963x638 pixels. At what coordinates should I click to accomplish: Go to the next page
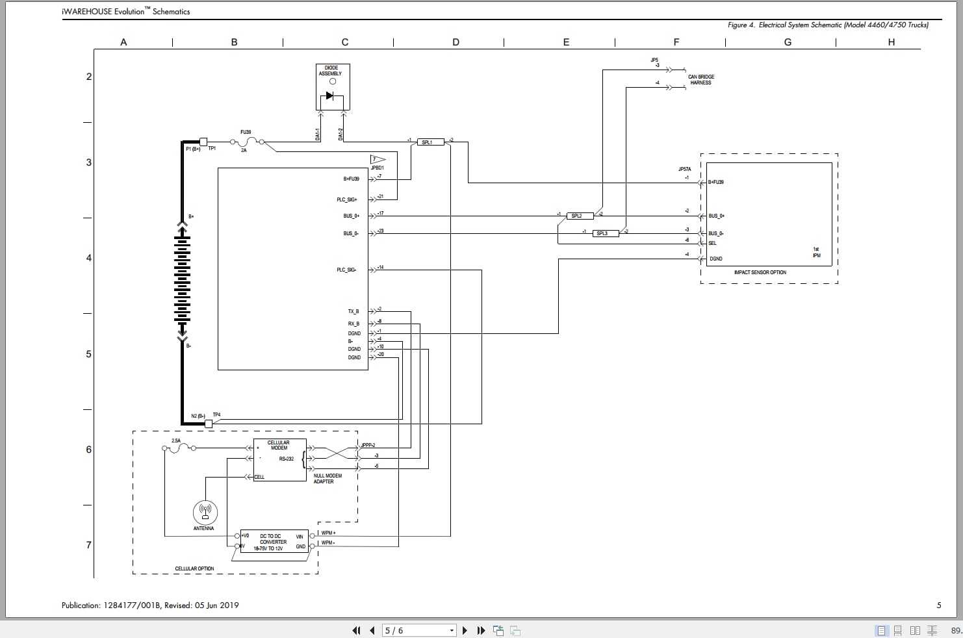[465, 630]
